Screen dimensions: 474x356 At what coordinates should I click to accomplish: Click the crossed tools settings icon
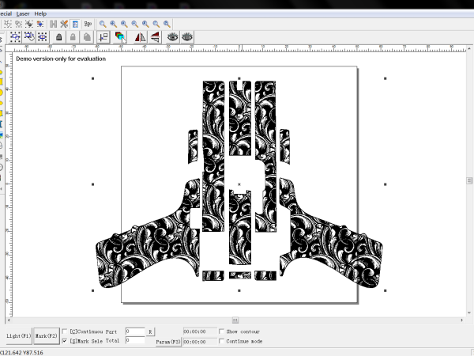pos(64,24)
